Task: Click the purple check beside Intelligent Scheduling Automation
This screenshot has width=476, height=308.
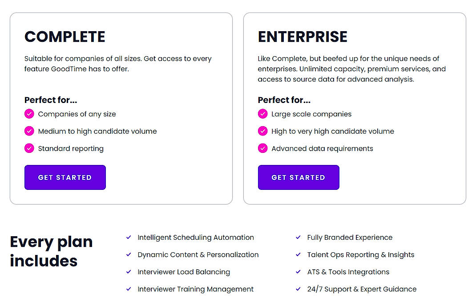Action: (129, 238)
